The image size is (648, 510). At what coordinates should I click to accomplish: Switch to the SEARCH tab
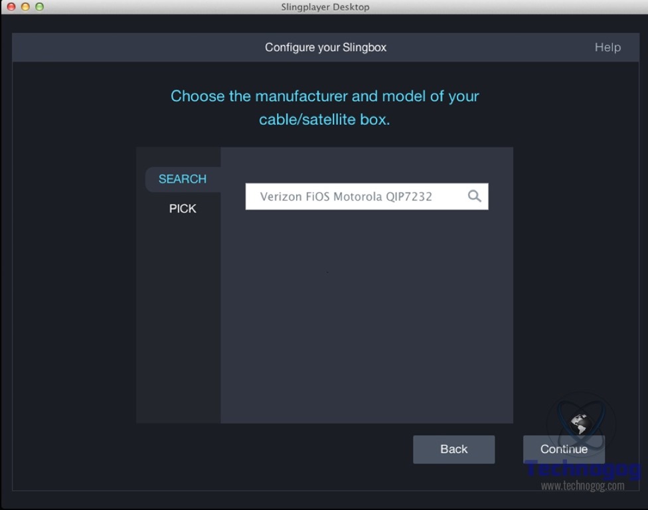pyautogui.click(x=183, y=179)
